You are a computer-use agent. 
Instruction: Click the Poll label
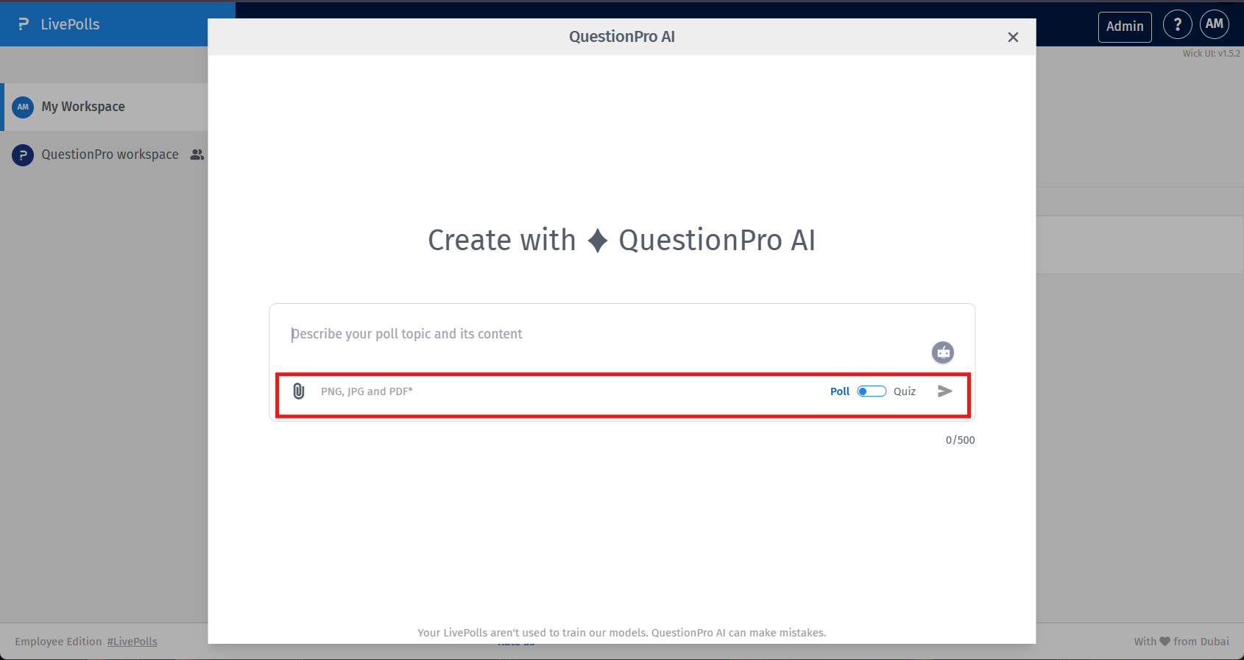click(840, 391)
